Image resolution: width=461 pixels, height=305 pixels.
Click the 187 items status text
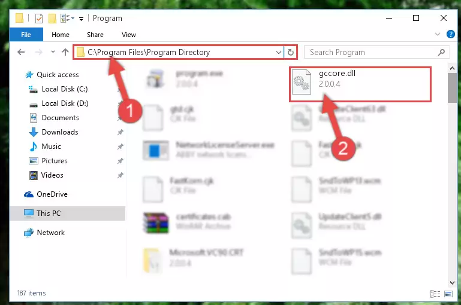31,293
